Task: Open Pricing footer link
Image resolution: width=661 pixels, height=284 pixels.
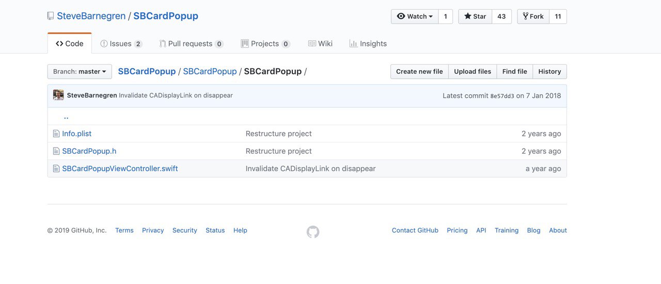Action: click(x=457, y=230)
